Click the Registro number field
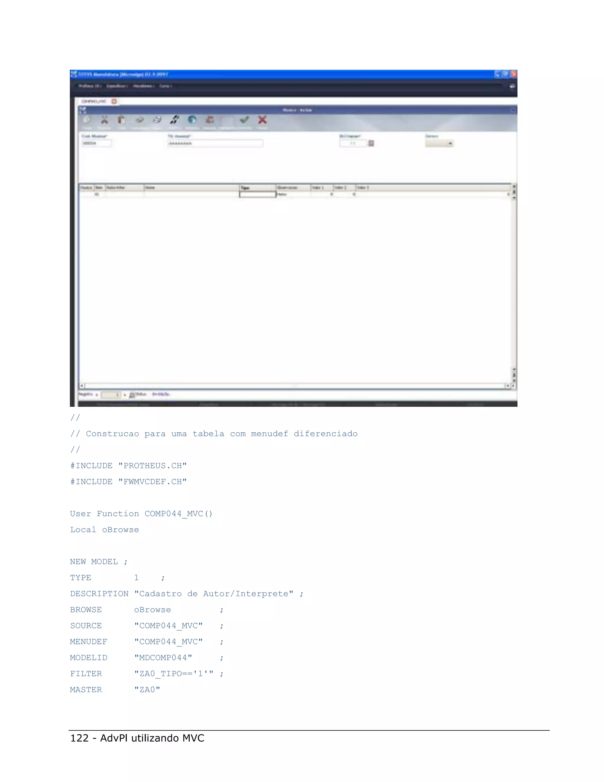Image resolution: width=604 pixels, height=782 pixels. (111, 395)
